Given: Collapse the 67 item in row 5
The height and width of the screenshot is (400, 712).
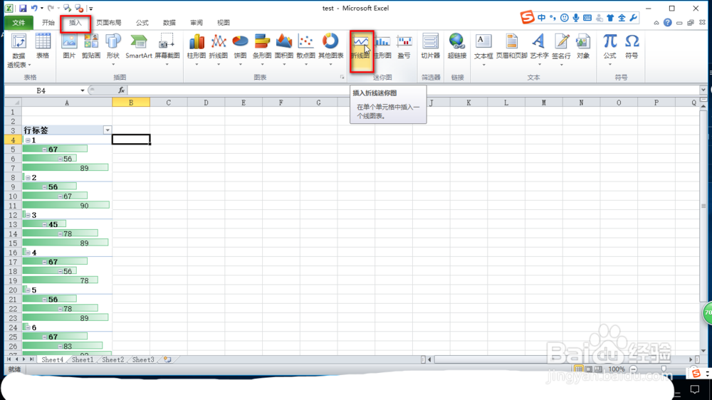Looking at the screenshot, I should pos(44,149).
